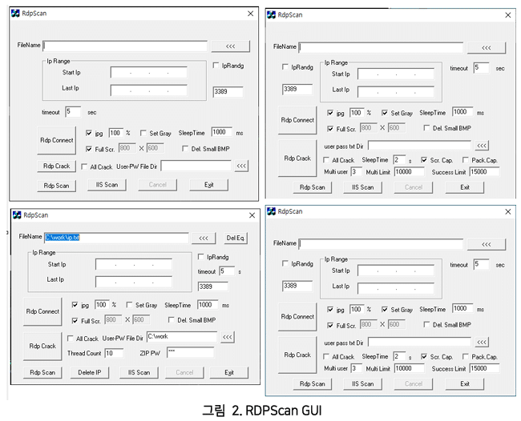The image size is (521, 421).
Task: Click Multi Limit 10000 field in top-right window
Action: (x=410, y=172)
